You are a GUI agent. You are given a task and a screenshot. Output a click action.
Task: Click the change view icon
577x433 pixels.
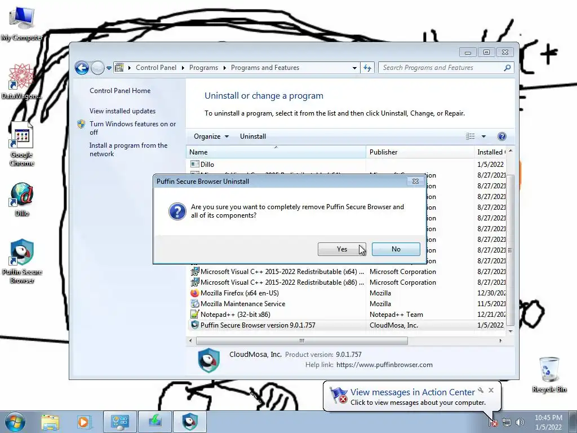pos(471,136)
